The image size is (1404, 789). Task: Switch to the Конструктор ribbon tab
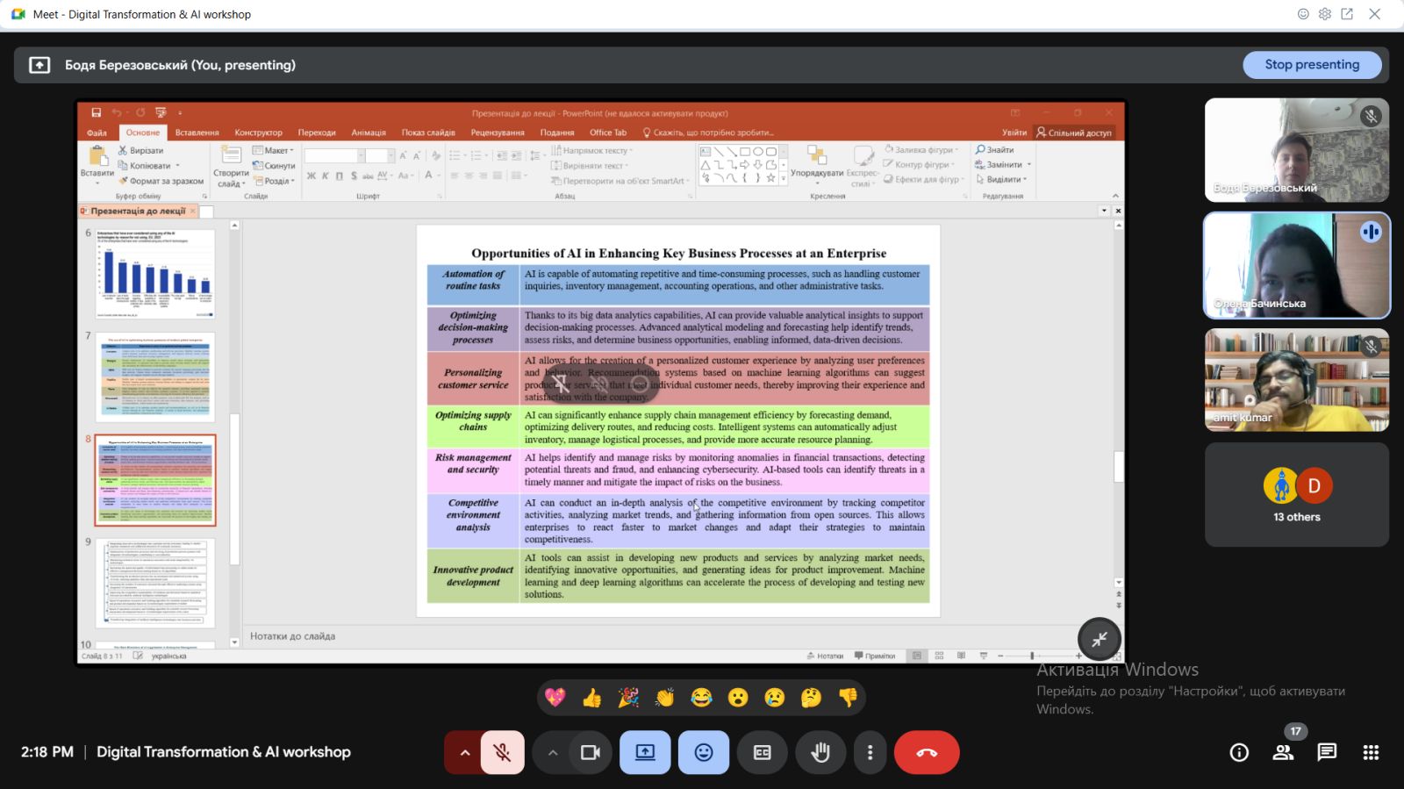coord(258,133)
